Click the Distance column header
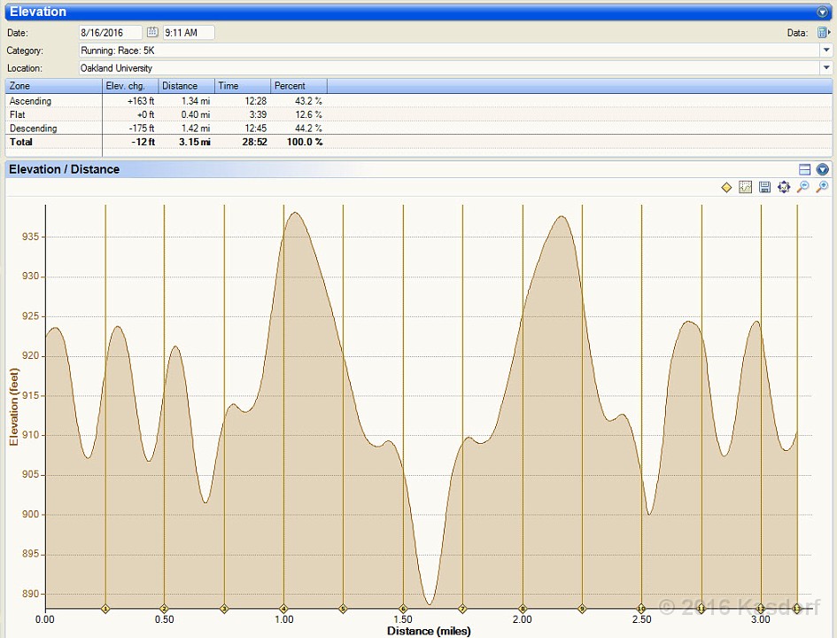The height and width of the screenshot is (638, 837). coord(186,86)
